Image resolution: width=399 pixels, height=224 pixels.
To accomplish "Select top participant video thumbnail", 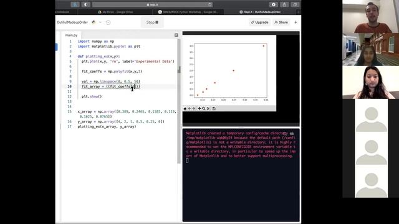I will (x=370, y=17).
